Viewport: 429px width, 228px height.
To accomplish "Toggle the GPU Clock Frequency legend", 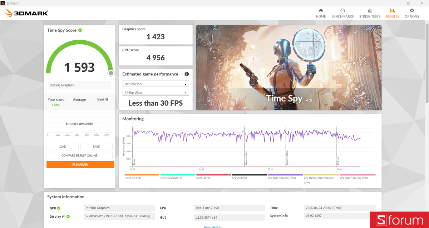I will [357, 177].
